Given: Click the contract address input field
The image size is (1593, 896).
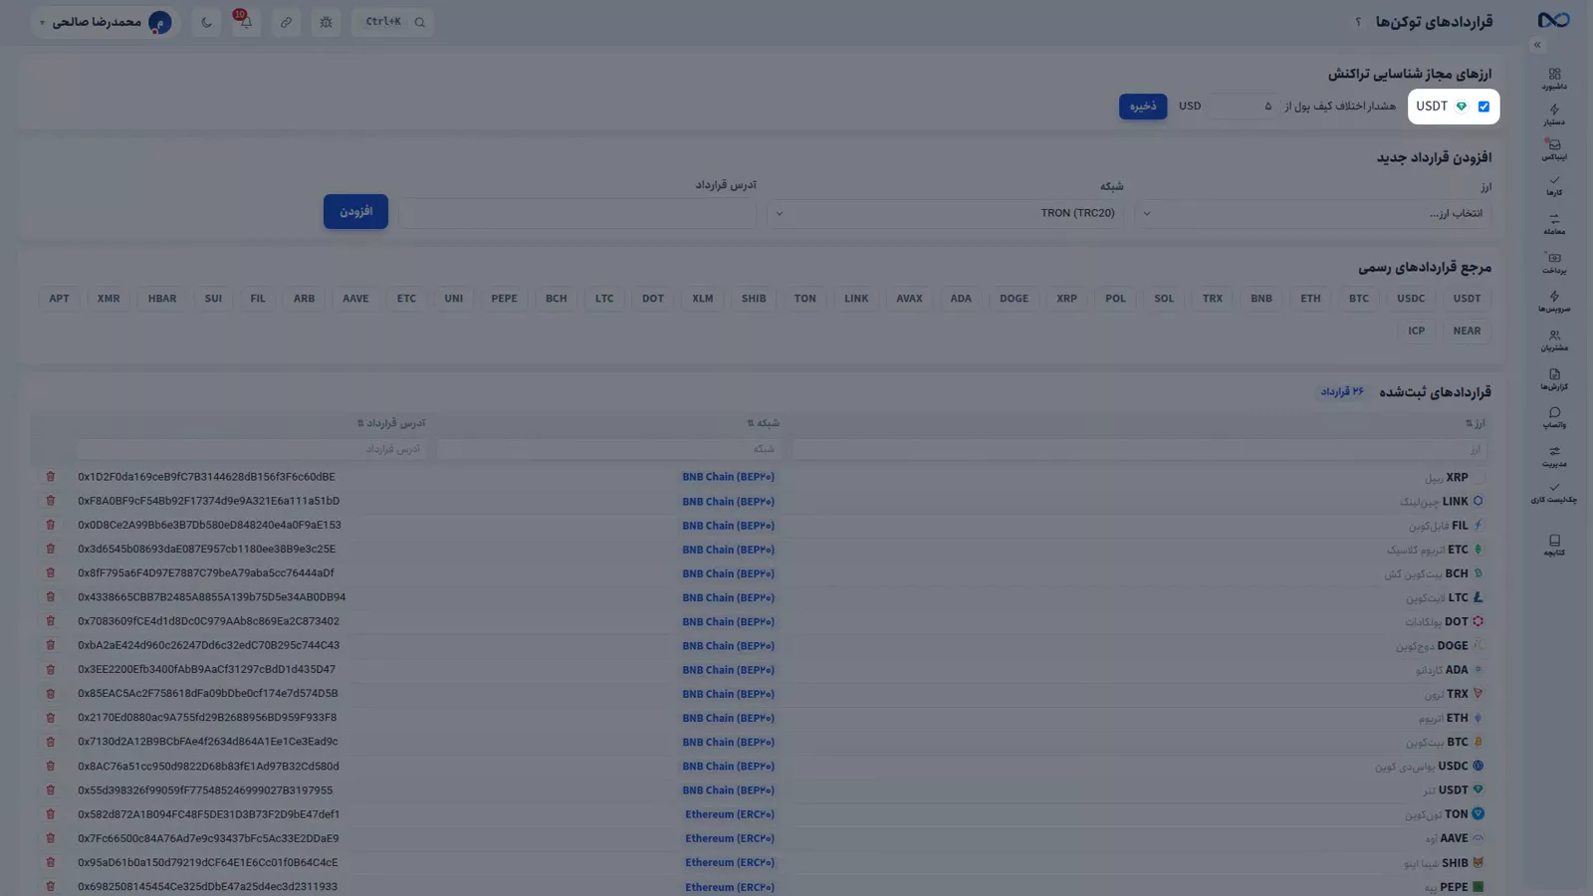Looking at the screenshot, I should point(577,213).
